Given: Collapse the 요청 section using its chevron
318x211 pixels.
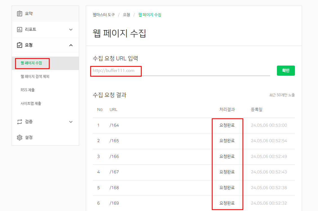Looking at the screenshot, I should pos(71,45).
